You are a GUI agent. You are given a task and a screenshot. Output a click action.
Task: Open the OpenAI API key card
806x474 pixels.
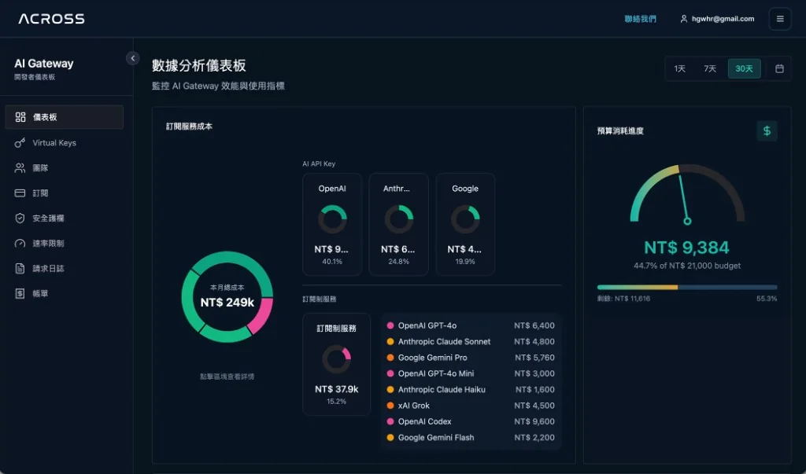click(332, 224)
